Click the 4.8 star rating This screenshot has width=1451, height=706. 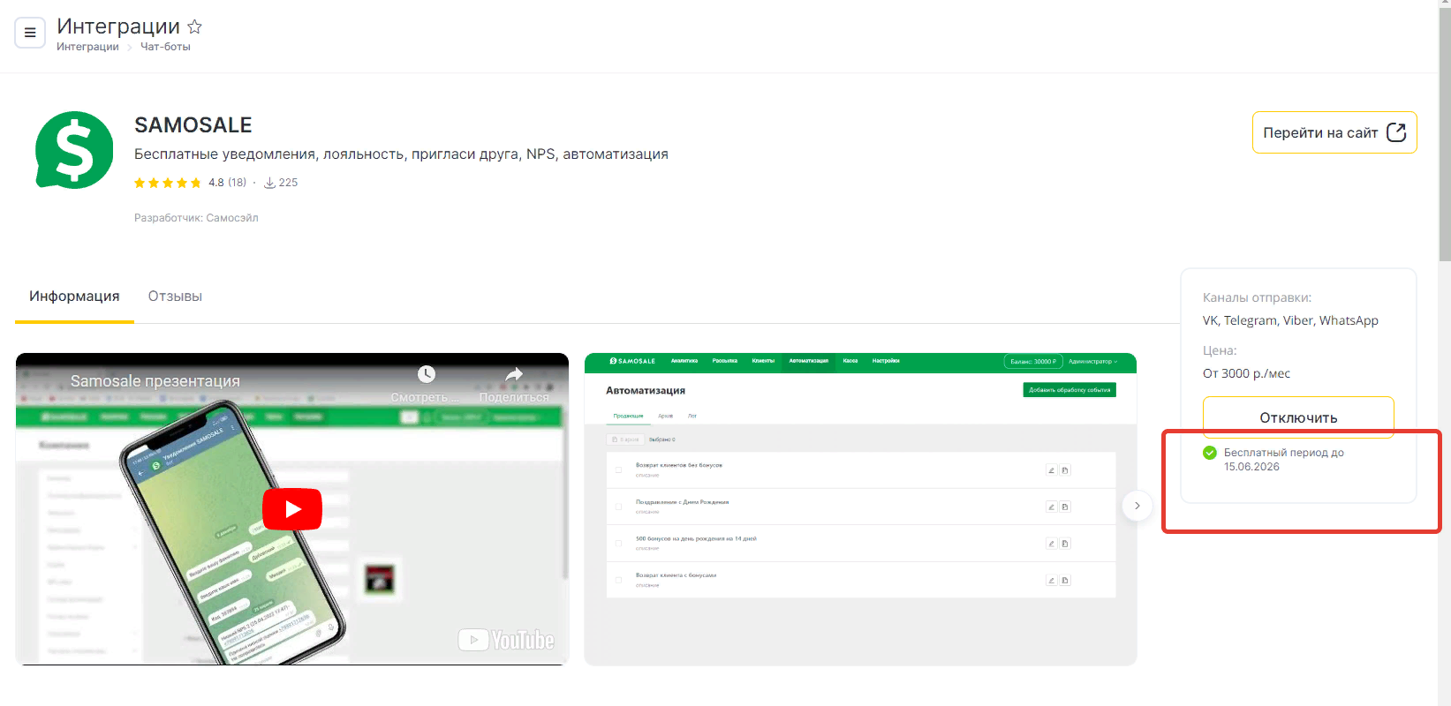coord(168,183)
